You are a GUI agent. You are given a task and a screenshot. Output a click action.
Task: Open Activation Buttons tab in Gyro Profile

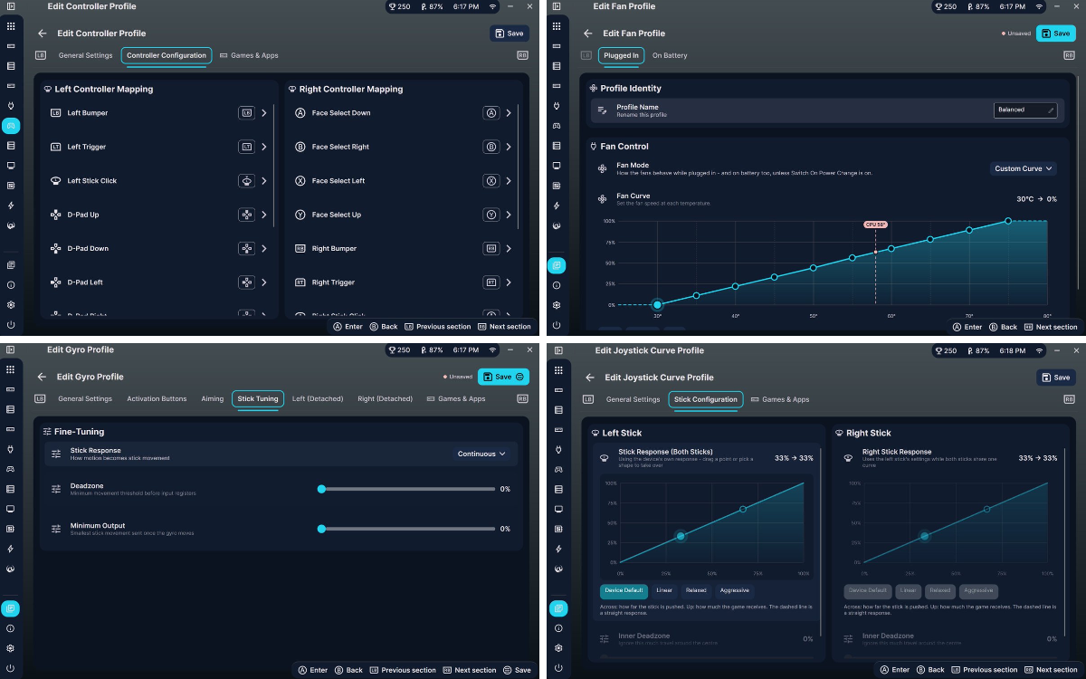(x=157, y=398)
